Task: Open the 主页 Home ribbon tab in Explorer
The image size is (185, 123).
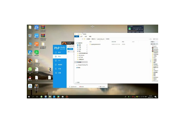Action: (81, 36)
